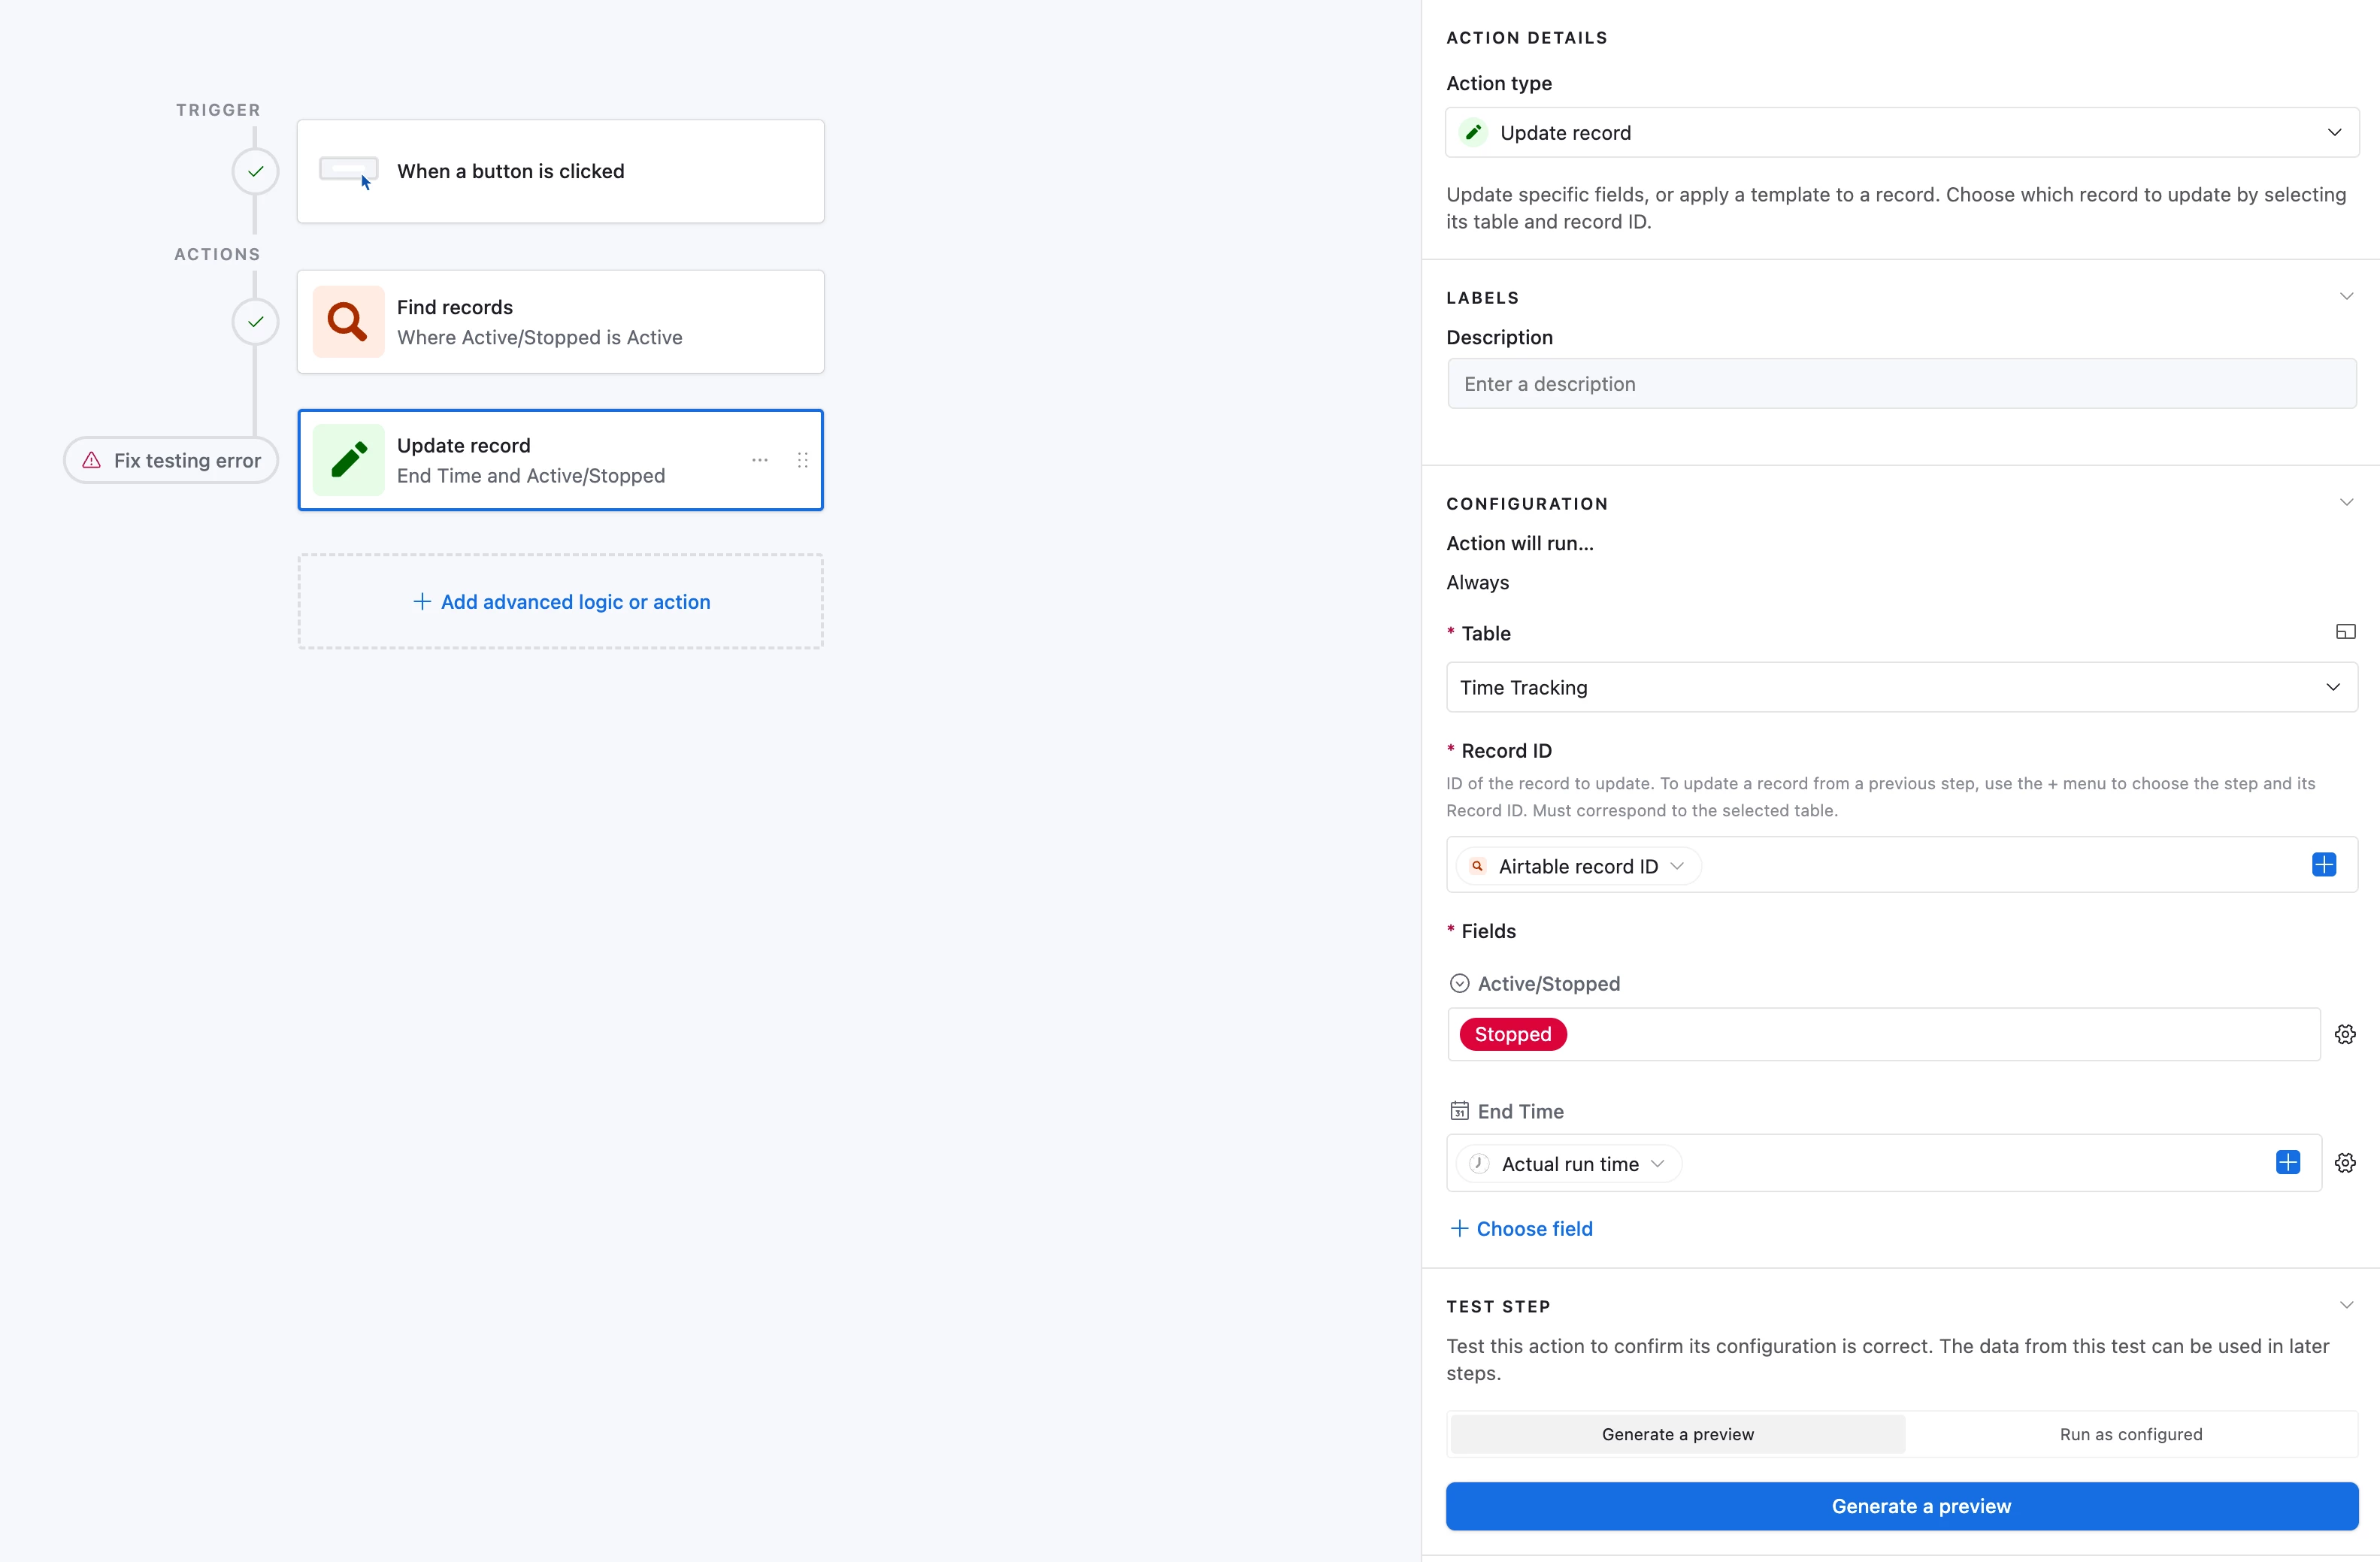Open the Action type dropdown
Viewport: 2380px width, 1562px height.
(1901, 133)
